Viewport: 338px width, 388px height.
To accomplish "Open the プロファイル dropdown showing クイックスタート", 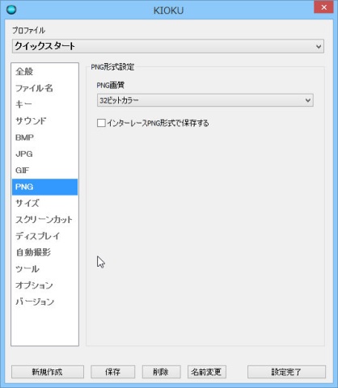I will coord(168,46).
